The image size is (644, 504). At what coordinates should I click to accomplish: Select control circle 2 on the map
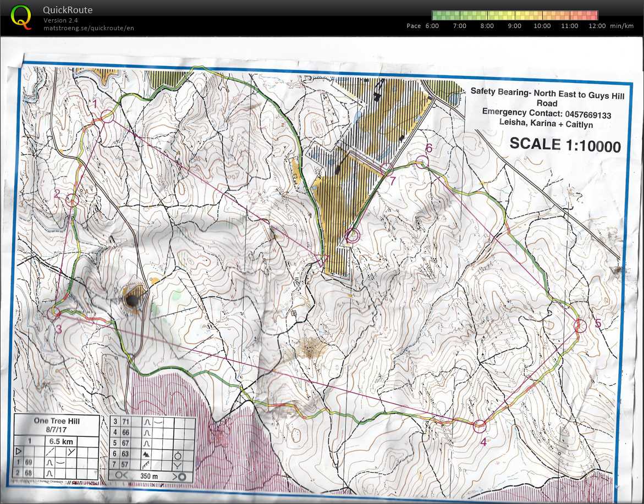point(72,201)
